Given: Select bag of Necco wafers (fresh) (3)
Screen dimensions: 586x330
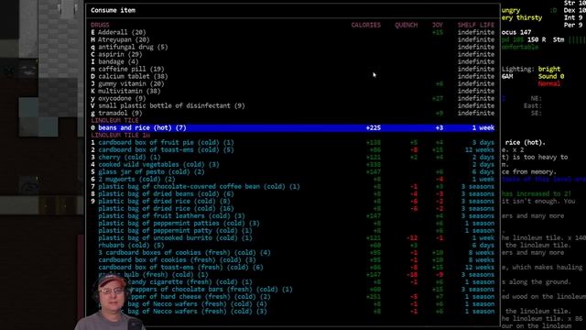Looking at the screenshot, I should [x=198, y=311].
